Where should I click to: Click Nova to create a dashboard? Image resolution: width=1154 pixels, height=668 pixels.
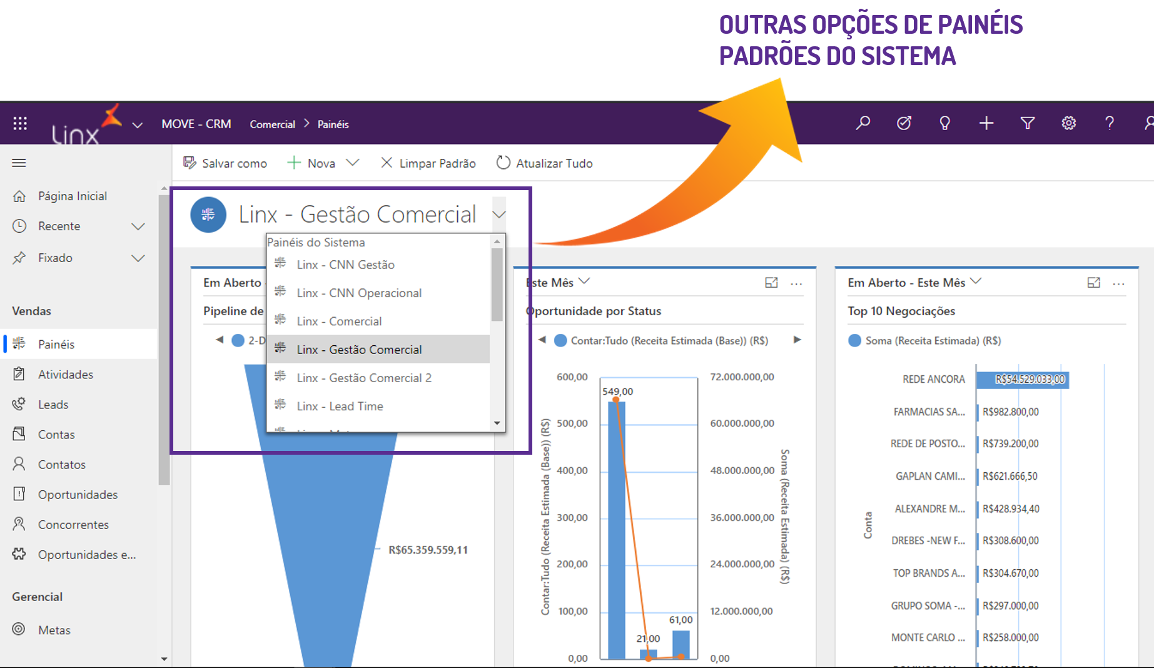pyautogui.click(x=311, y=163)
